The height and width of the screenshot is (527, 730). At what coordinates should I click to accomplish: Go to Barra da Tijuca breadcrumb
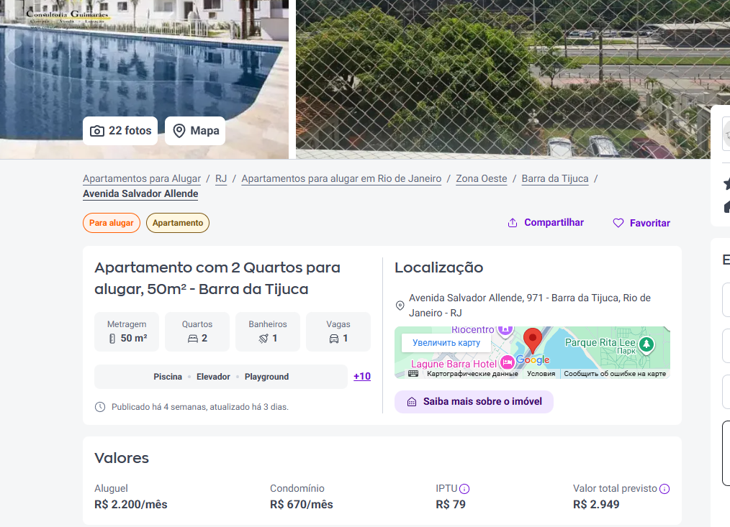[555, 178]
